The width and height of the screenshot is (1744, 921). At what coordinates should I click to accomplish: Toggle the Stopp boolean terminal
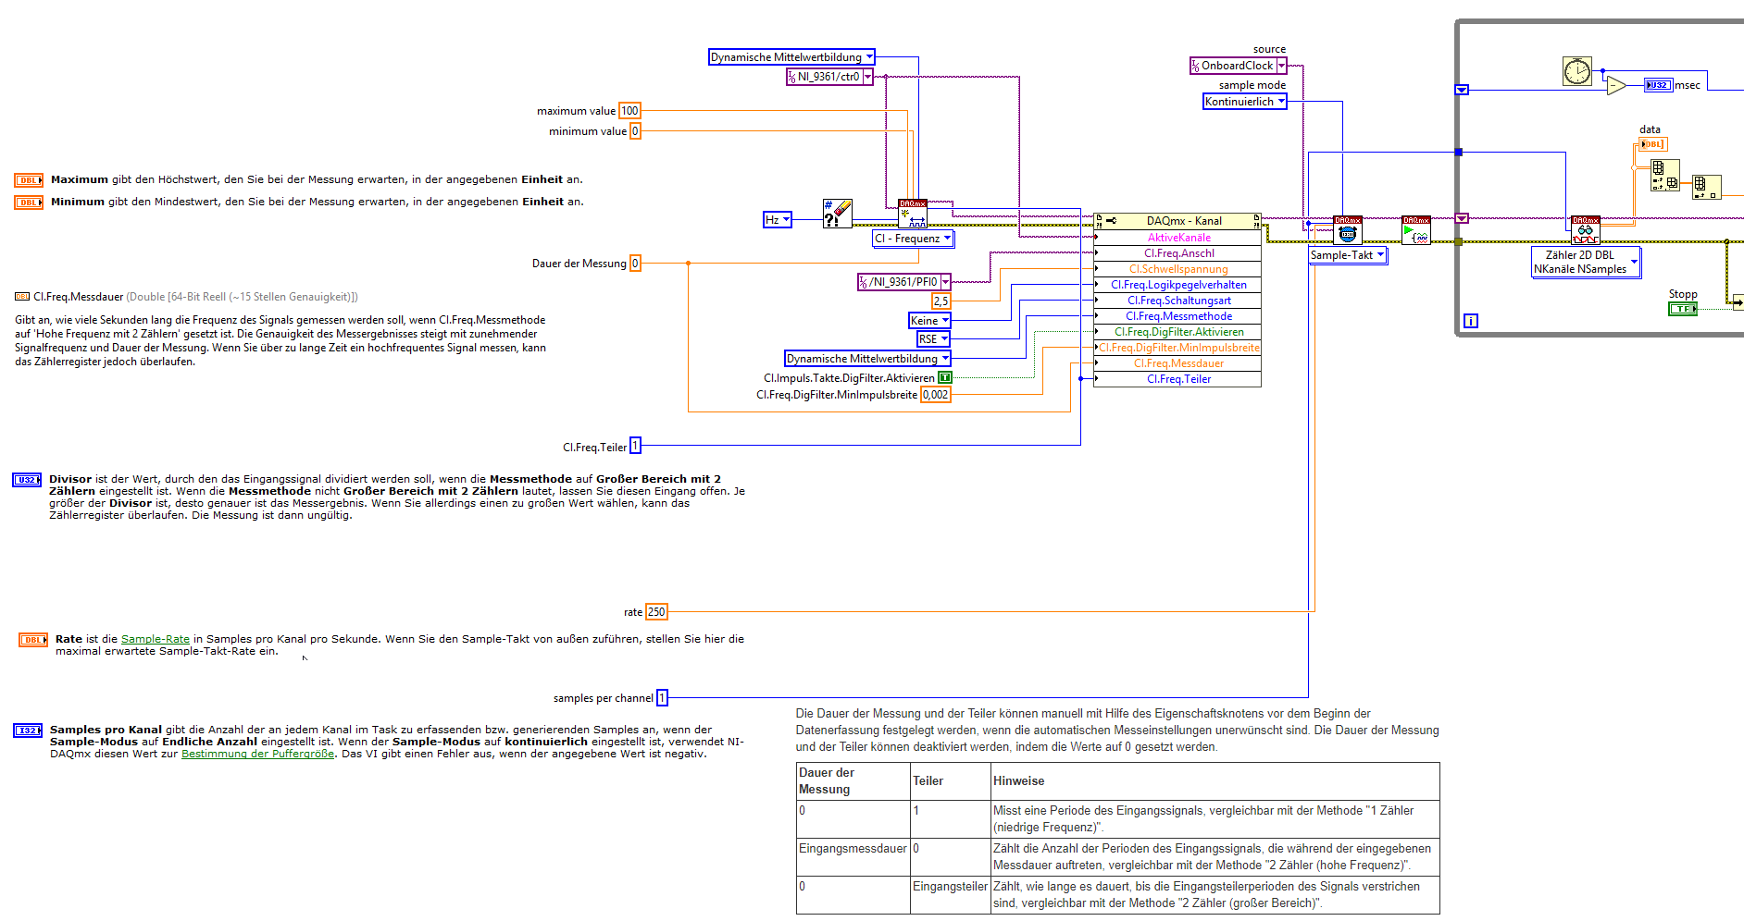pyautogui.click(x=1683, y=309)
